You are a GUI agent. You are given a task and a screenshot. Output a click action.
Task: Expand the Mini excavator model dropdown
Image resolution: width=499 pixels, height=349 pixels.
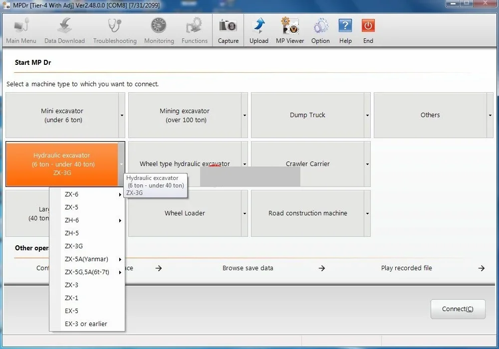121,115
